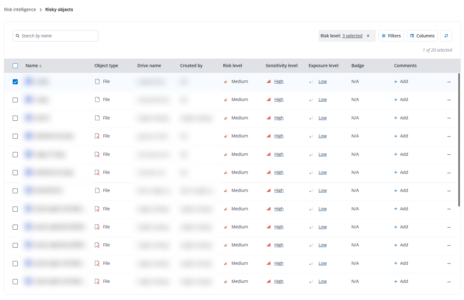Click high sensitivity bar icon in third row

269,118
